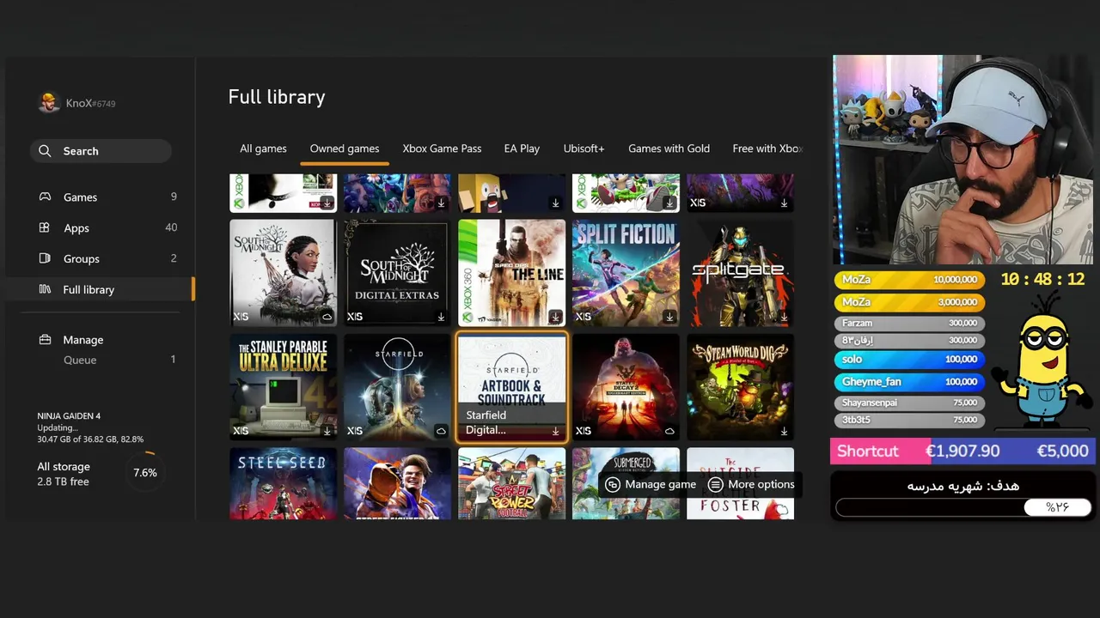Open the Split Fiction tile
This screenshot has height=618, width=1100.
click(x=626, y=272)
